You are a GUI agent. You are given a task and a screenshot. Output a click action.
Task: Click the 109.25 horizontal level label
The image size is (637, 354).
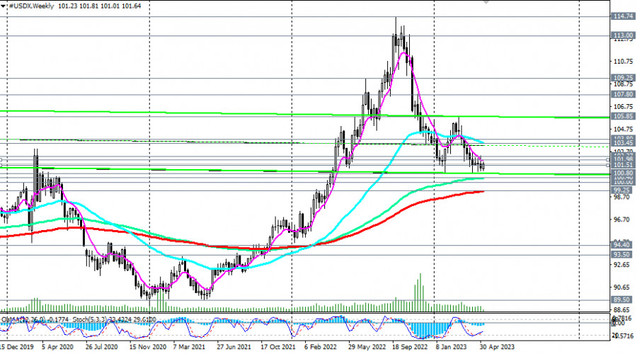622,78
